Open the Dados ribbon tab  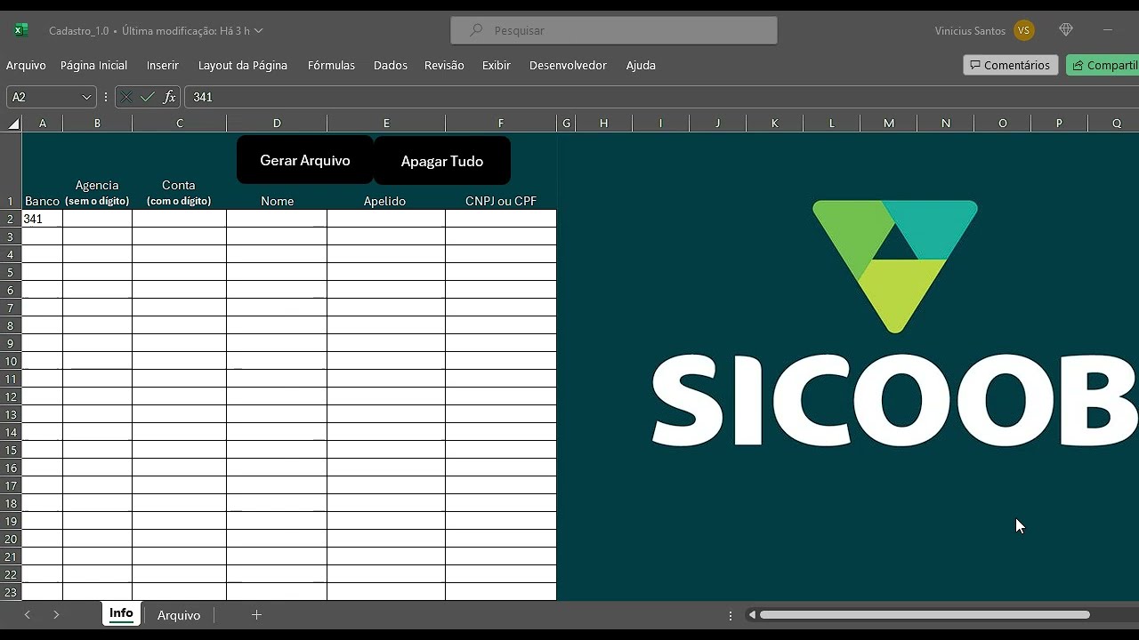(x=391, y=65)
